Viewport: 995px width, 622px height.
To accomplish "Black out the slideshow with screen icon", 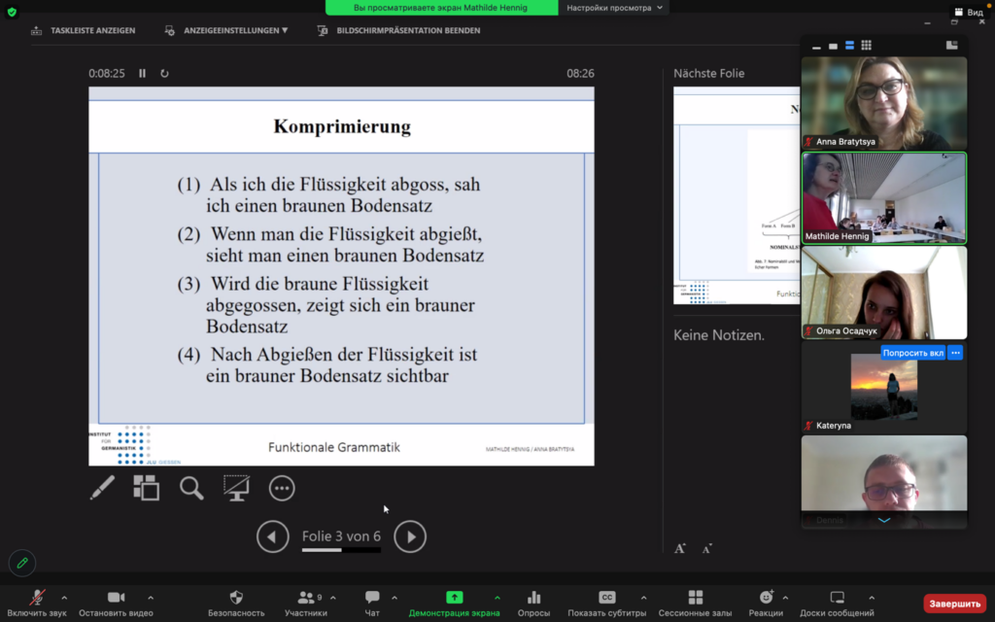I will click(236, 488).
